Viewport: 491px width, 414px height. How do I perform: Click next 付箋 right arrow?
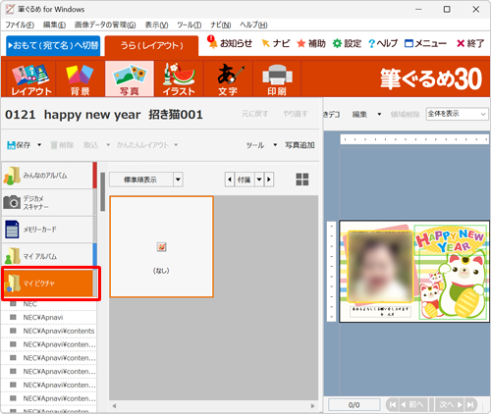[269, 180]
